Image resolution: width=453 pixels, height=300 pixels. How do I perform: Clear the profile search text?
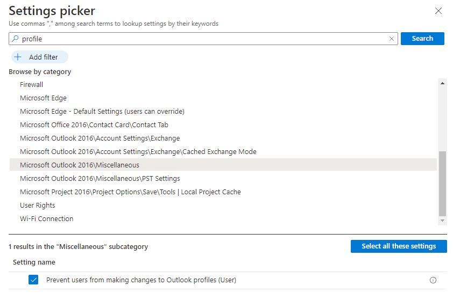tap(392, 39)
